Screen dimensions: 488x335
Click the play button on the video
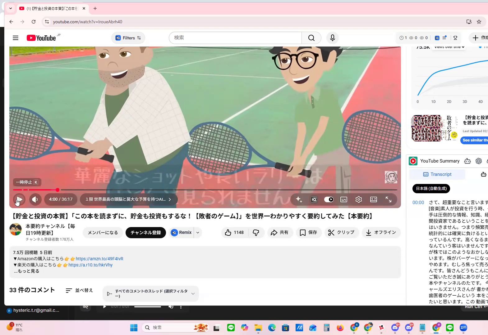click(19, 199)
